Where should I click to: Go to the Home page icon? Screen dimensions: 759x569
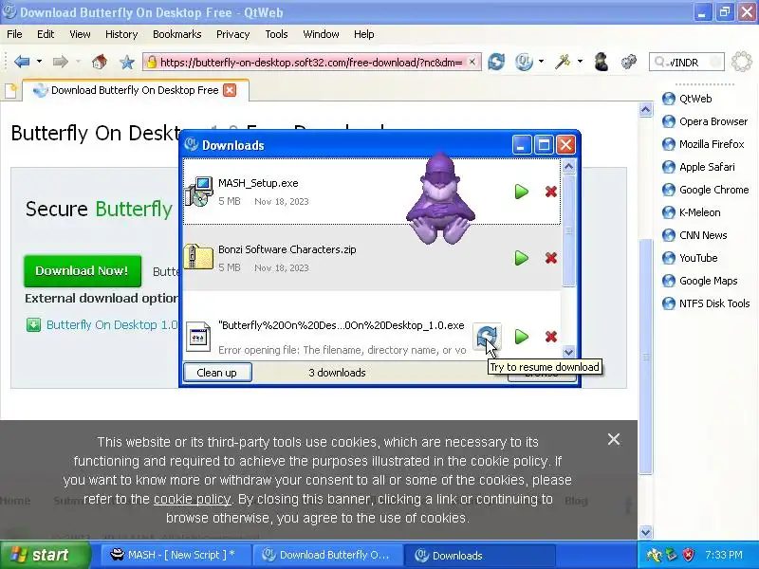100,62
